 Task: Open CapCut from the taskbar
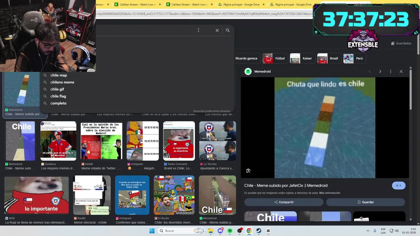point(268,231)
